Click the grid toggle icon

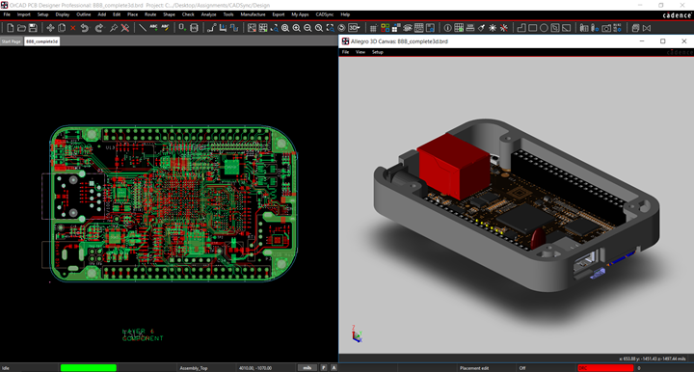coord(374,28)
